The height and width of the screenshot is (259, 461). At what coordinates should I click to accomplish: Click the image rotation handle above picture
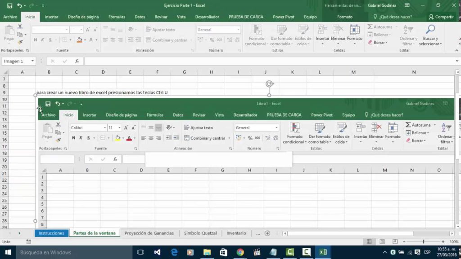269,84
